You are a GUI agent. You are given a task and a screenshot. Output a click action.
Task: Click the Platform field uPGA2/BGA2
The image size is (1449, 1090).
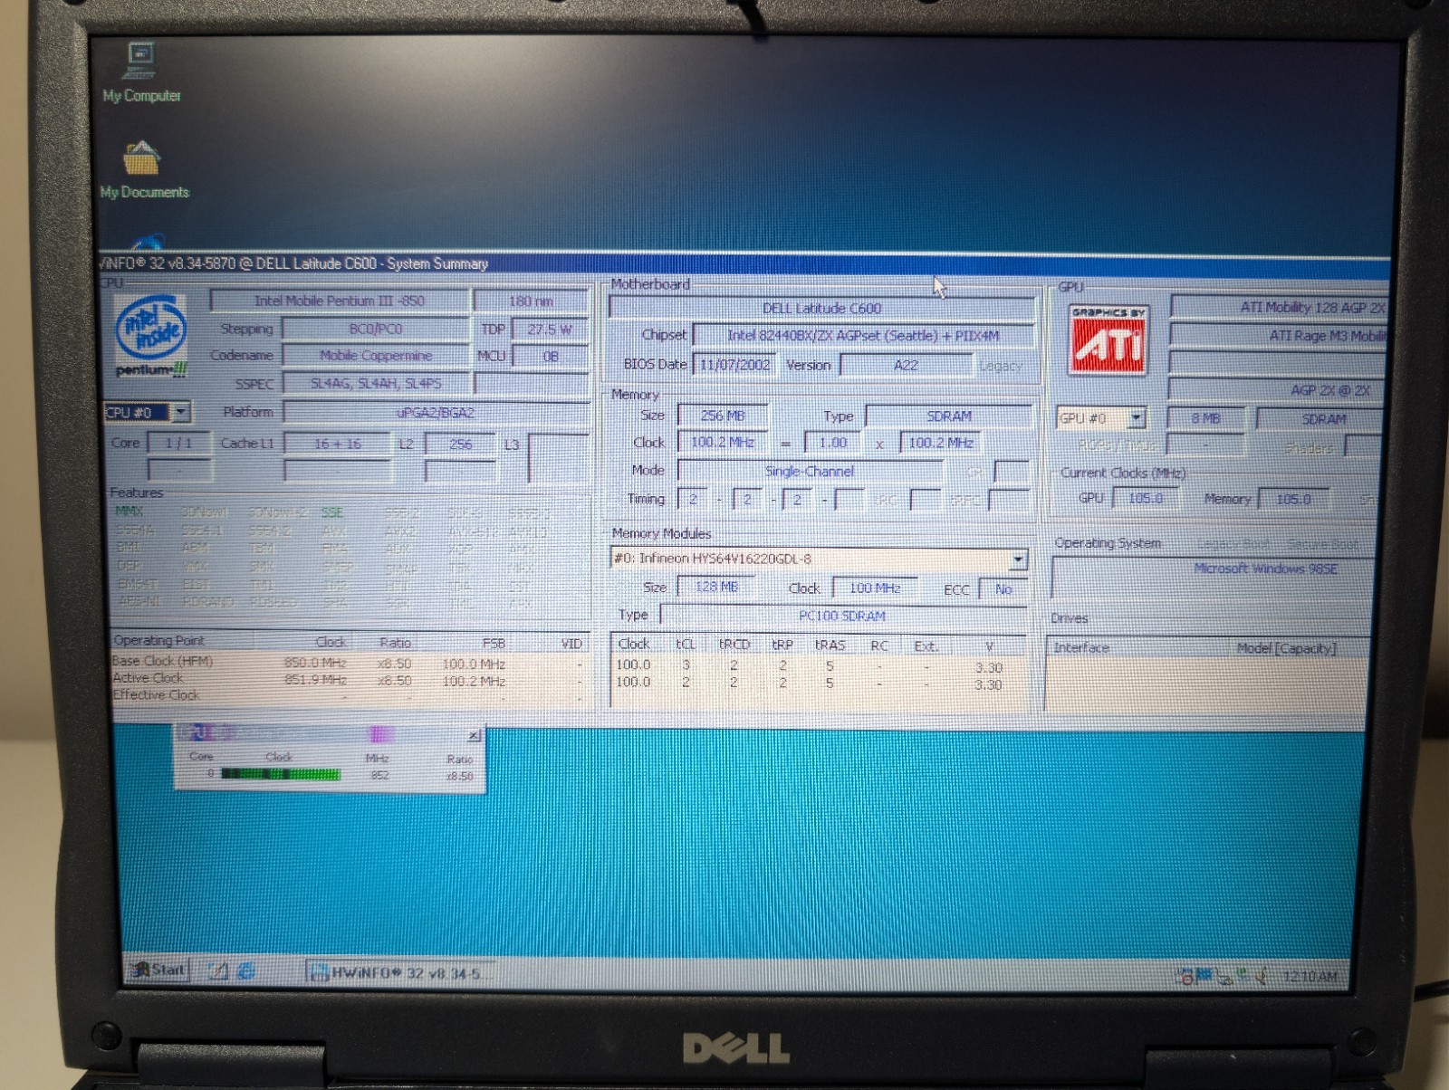point(436,413)
